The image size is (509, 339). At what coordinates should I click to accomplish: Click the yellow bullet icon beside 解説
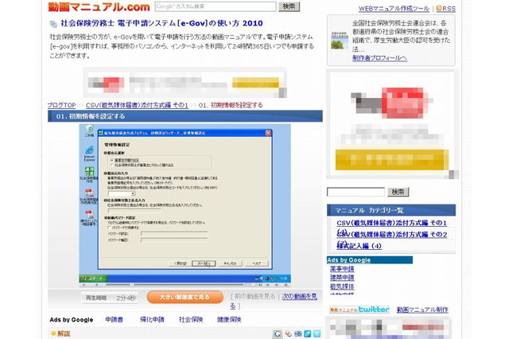[x=53, y=333]
